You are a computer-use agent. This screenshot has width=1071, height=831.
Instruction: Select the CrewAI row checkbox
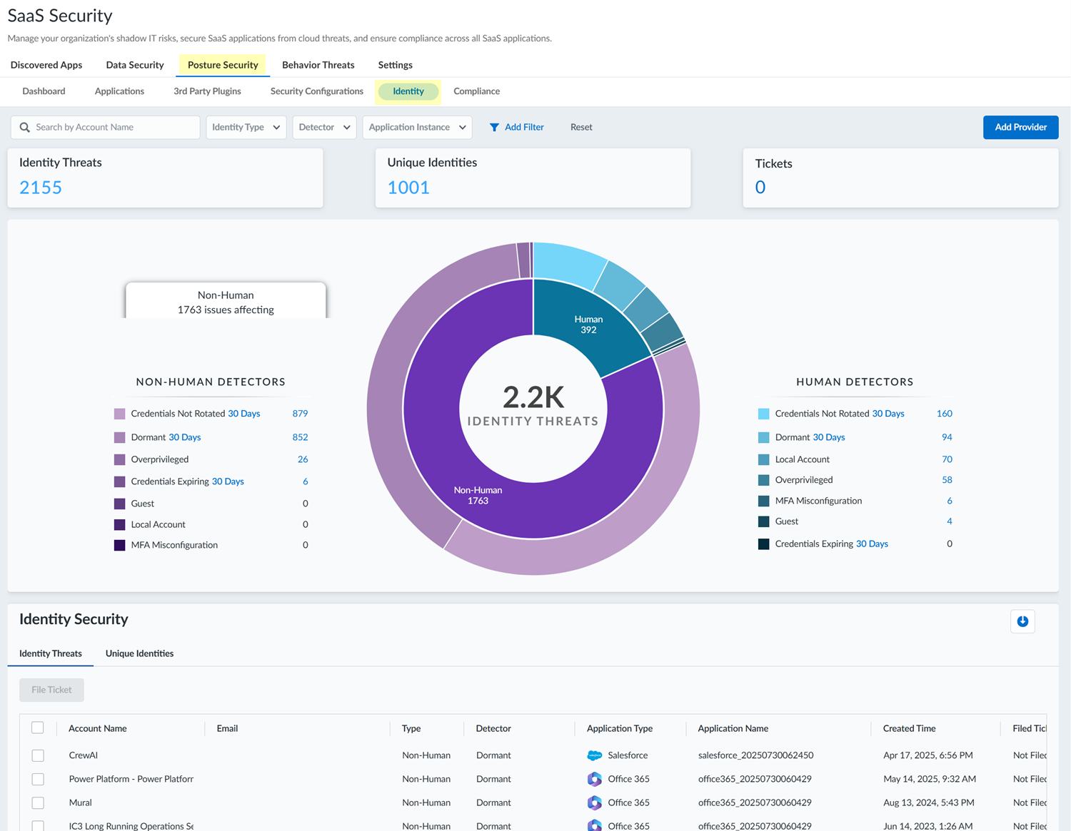pyautogui.click(x=38, y=755)
